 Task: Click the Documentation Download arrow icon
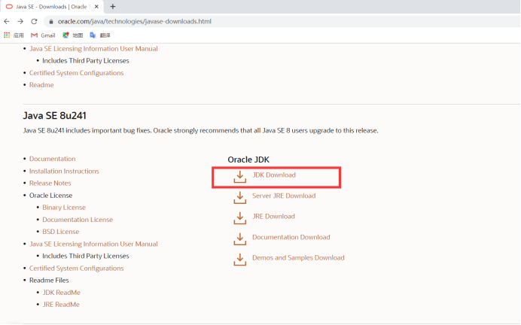click(240, 239)
